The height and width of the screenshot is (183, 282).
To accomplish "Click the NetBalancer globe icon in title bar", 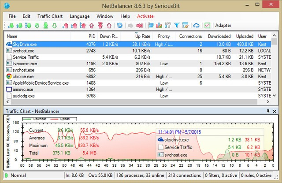I will click(7, 6).
